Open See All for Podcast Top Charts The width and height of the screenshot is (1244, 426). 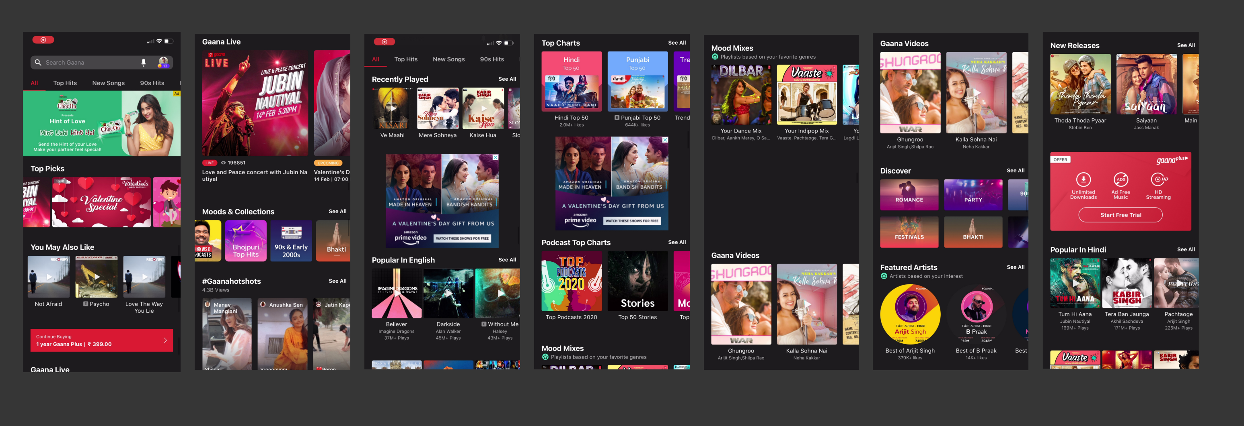[x=676, y=243]
